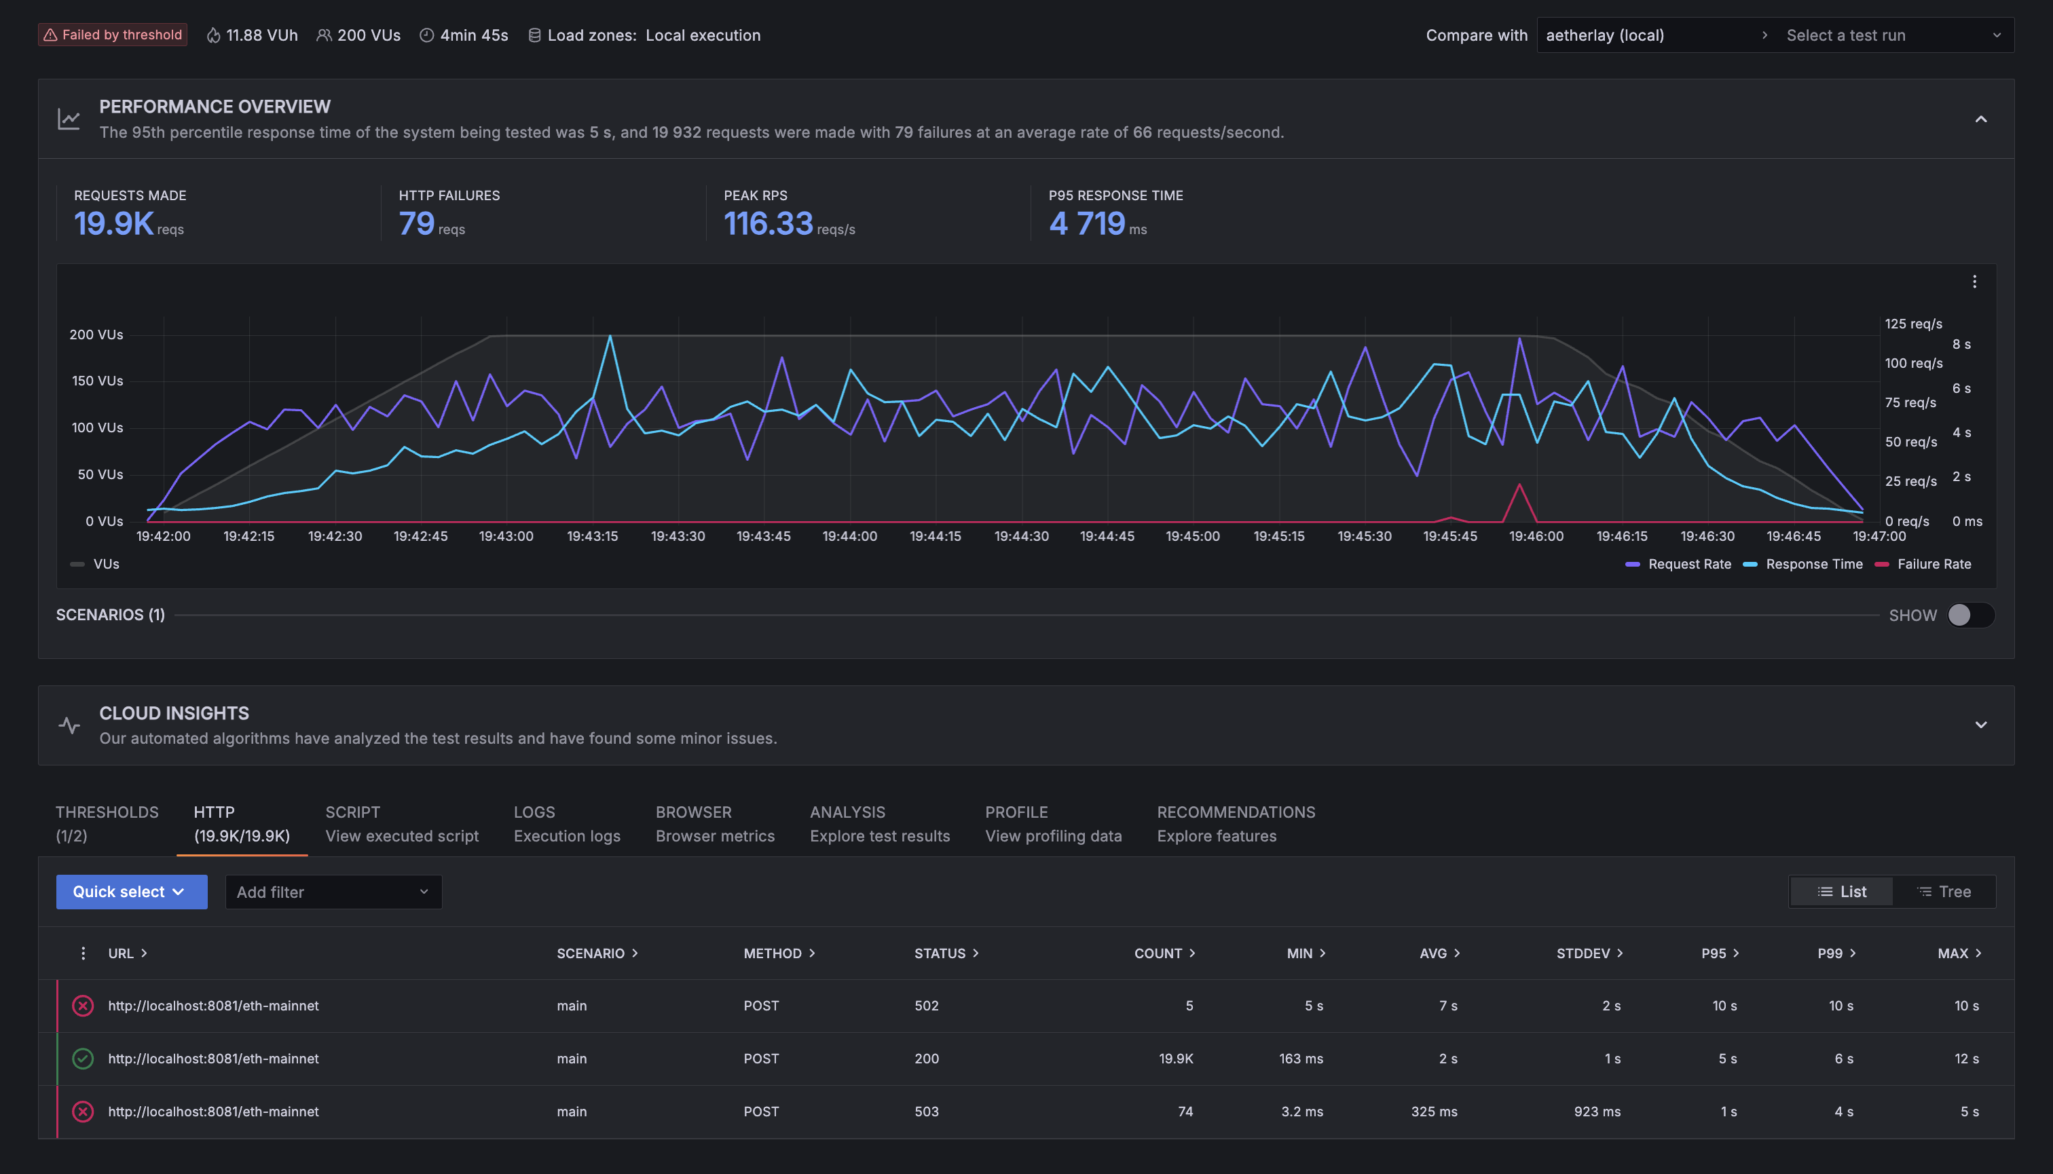This screenshot has width=2053, height=1174.
Task: Expand the Cloud Insights section
Action: pyautogui.click(x=1980, y=725)
